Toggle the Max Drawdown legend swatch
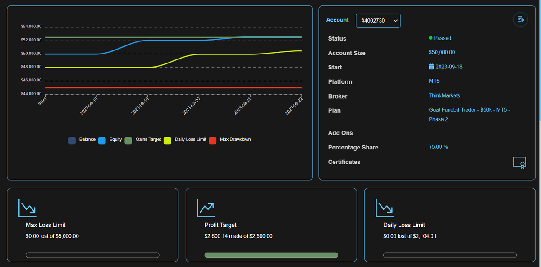This screenshot has width=541, height=267. click(x=212, y=140)
